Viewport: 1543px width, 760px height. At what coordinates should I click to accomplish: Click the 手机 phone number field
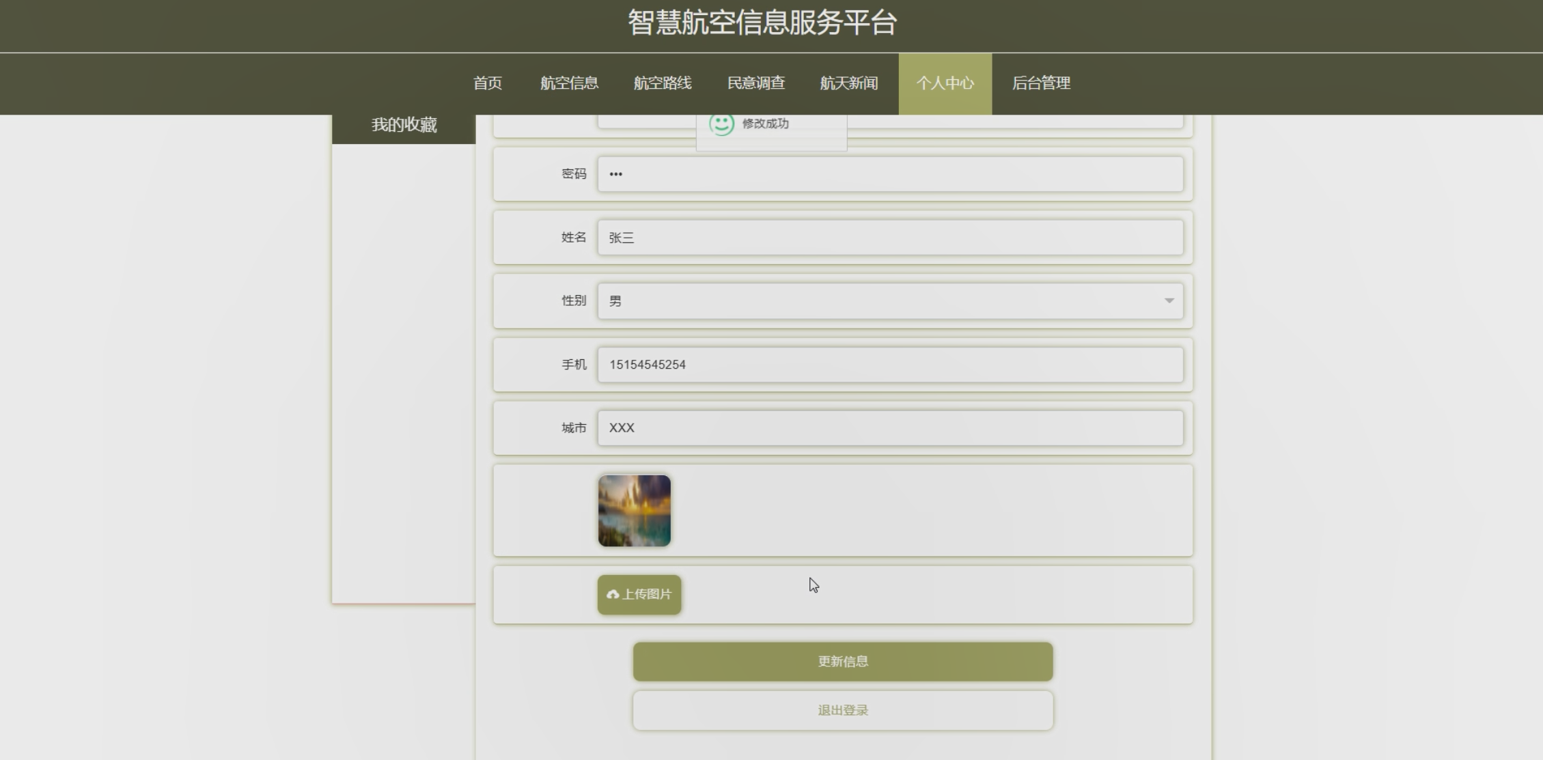pyautogui.click(x=889, y=365)
